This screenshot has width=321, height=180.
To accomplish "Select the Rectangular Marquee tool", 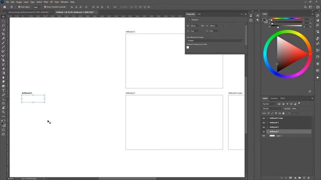I will [x=4, y=21].
